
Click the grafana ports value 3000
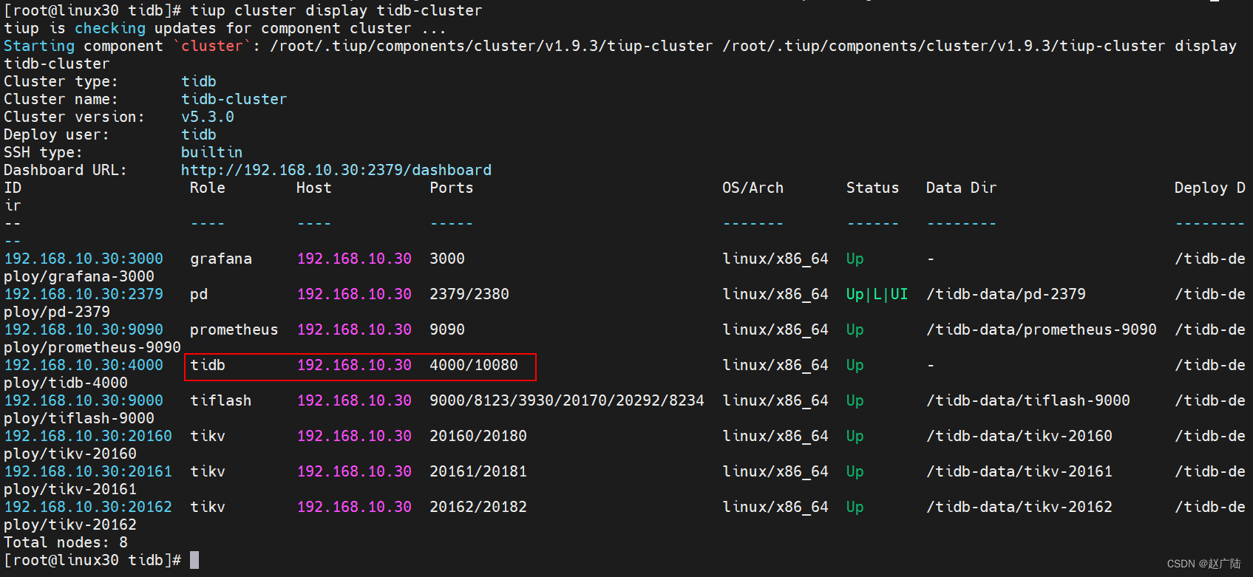(x=447, y=259)
